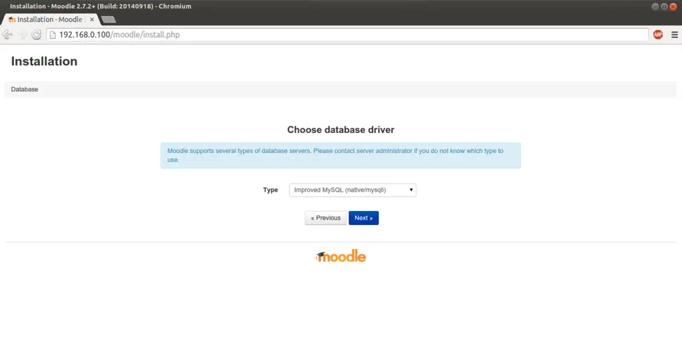This screenshot has height=356, width=682.
Task: Select the Installation - Moodle tab
Action: click(51, 19)
